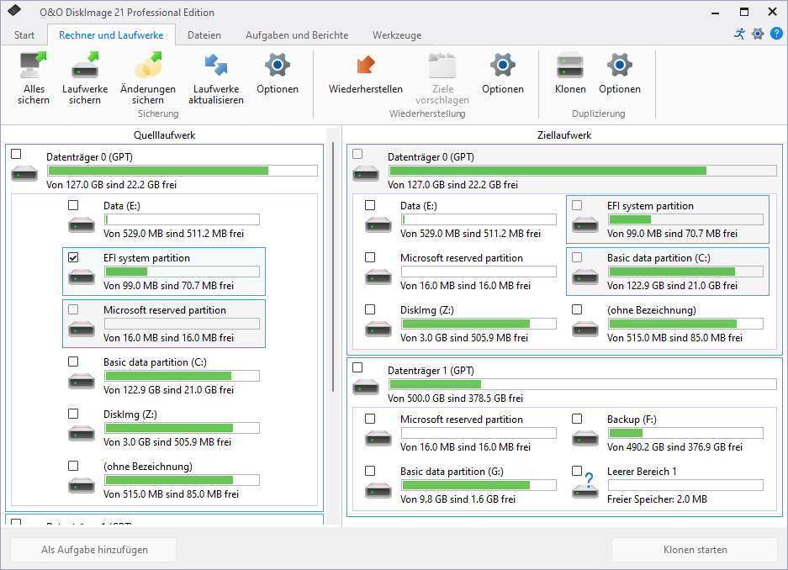Select target (ohne Bezeichnung) partition label
The height and width of the screenshot is (570, 788).
(x=651, y=310)
